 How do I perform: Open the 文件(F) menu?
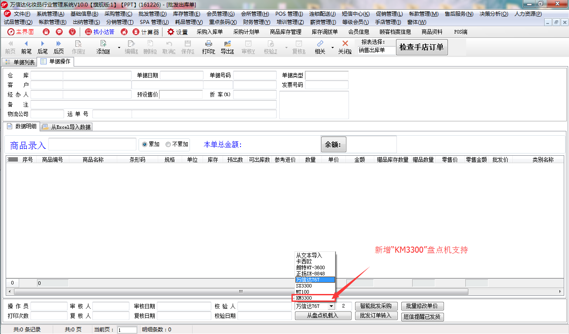click(x=22, y=14)
